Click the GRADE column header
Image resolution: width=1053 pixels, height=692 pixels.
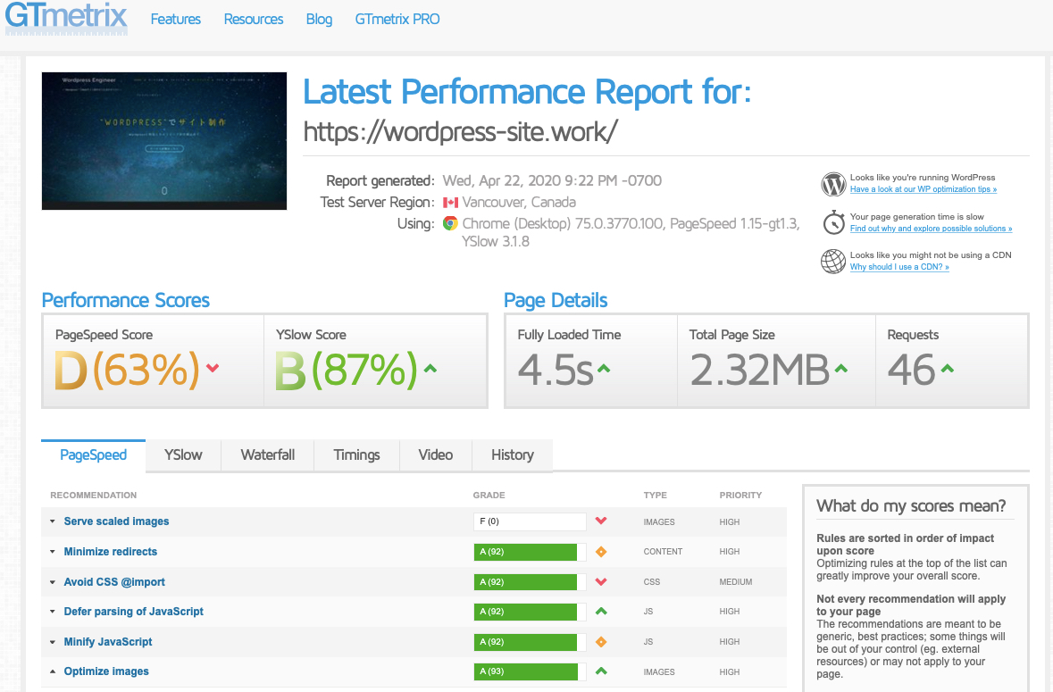(489, 496)
